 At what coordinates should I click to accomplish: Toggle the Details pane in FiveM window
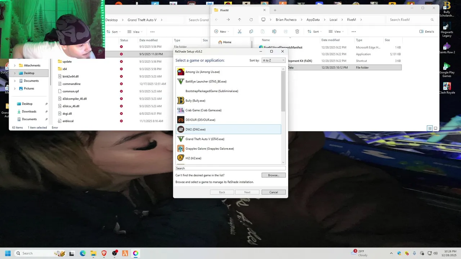pyautogui.click(x=427, y=32)
